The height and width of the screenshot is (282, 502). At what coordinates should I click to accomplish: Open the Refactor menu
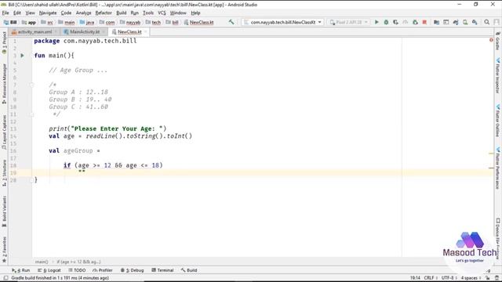[104, 13]
